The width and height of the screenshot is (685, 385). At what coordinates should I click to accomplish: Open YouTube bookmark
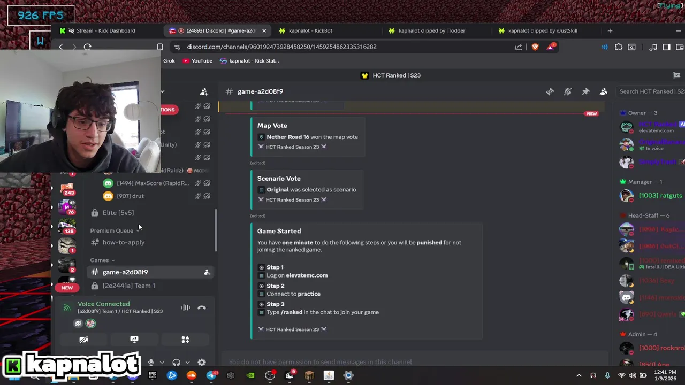point(197,61)
